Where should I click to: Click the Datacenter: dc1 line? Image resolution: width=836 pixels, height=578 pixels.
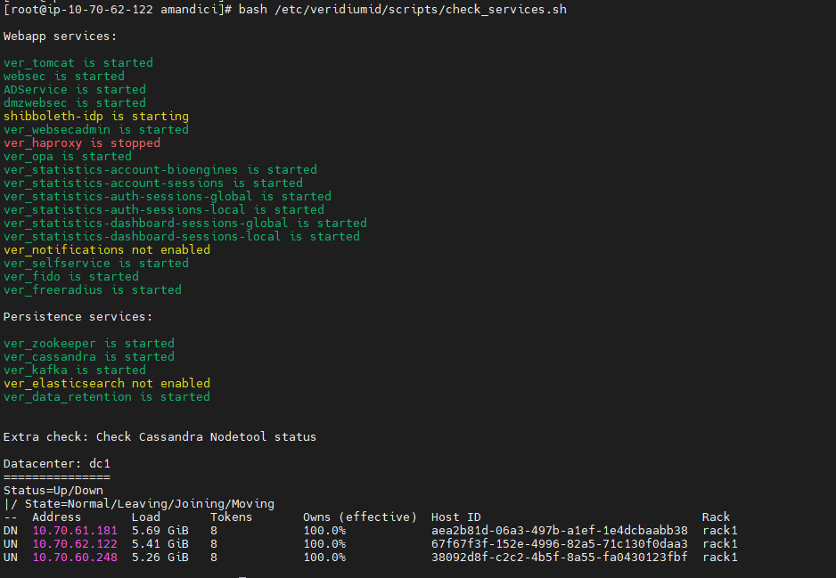[x=57, y=464]
